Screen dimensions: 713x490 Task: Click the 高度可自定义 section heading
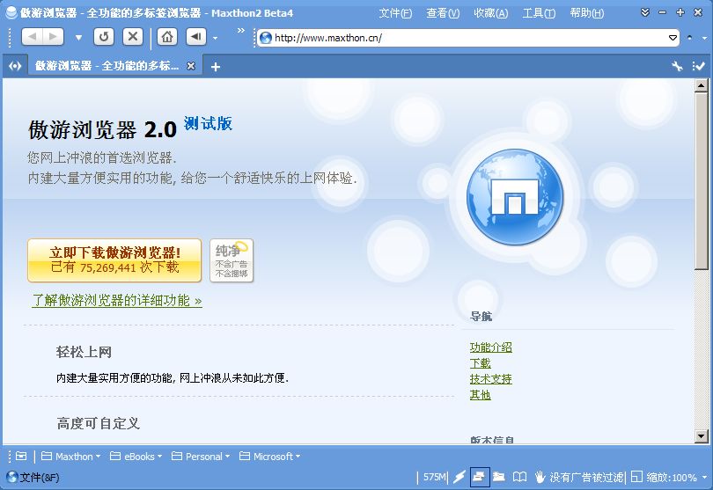pos(99,424)
